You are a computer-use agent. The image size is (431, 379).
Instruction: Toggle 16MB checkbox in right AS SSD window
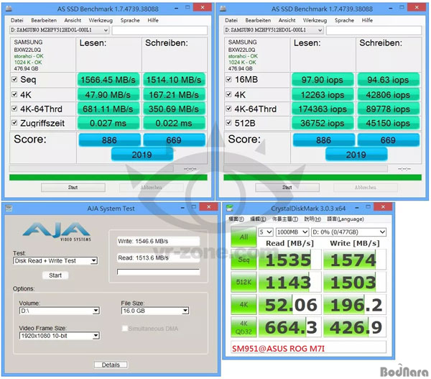tap(228, 80)
